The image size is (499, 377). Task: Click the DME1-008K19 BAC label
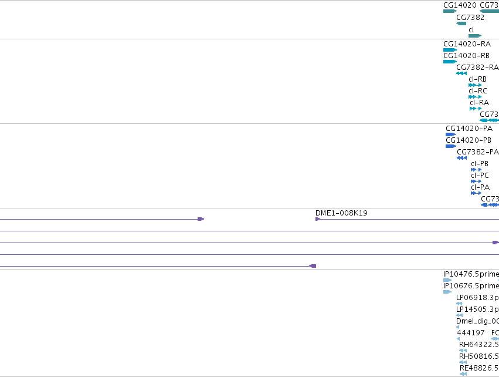341,213
